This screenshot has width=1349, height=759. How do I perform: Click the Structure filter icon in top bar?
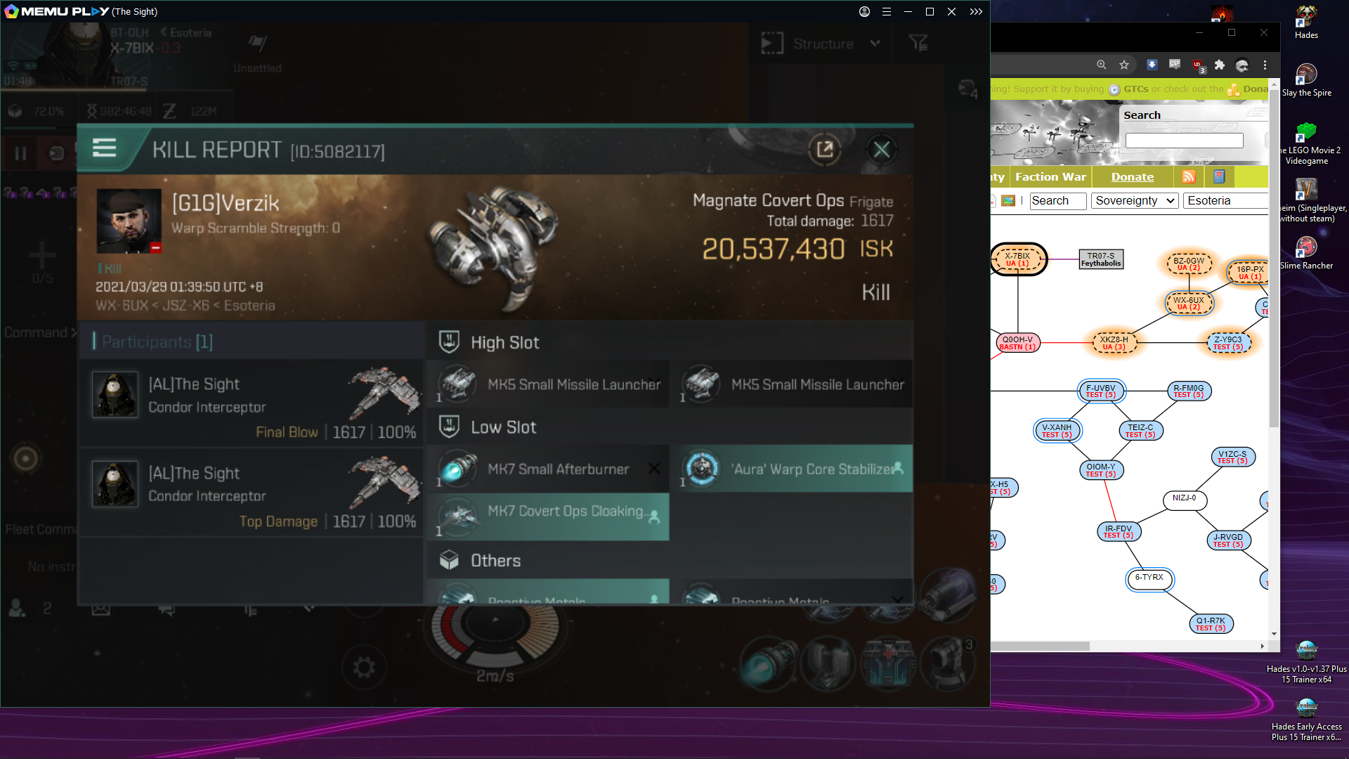point(918,44)
